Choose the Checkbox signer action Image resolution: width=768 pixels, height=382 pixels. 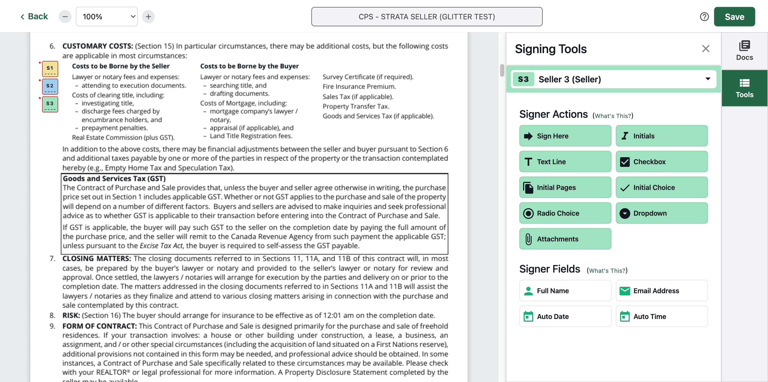(662, 161)
